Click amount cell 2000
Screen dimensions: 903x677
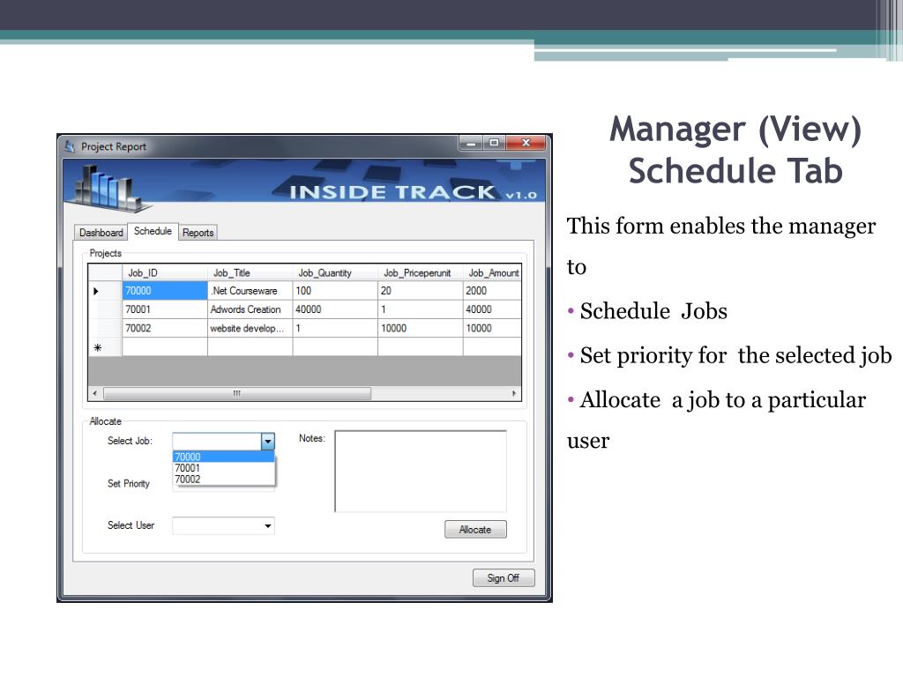point(492,291)
